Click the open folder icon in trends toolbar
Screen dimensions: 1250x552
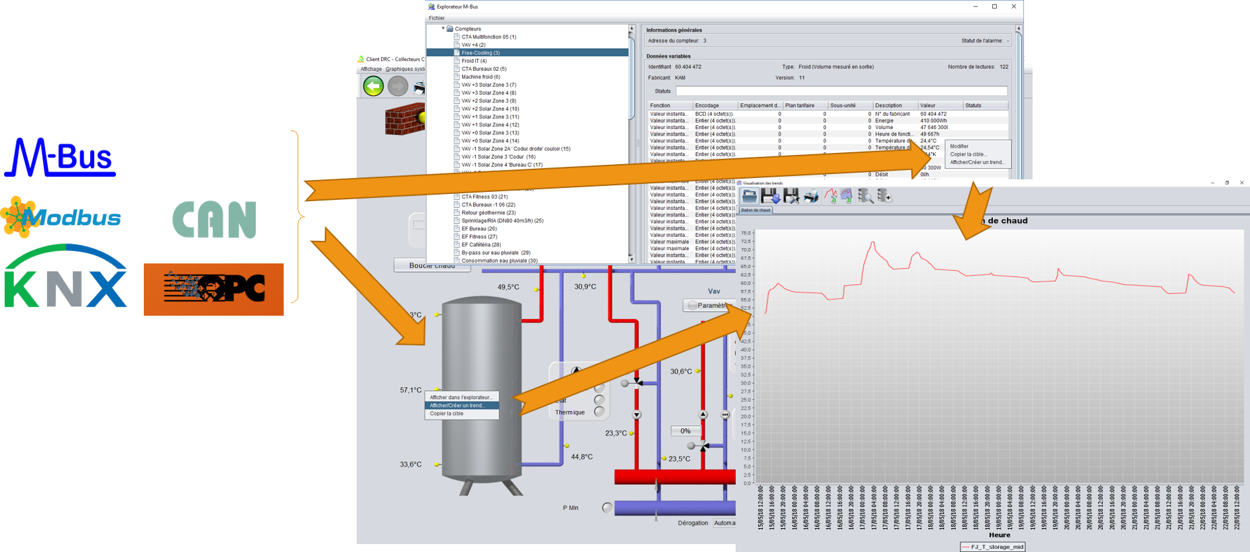(750, 196)
